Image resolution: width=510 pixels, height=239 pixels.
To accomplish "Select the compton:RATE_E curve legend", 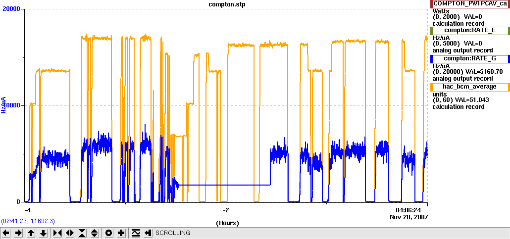I will (470, 31).
